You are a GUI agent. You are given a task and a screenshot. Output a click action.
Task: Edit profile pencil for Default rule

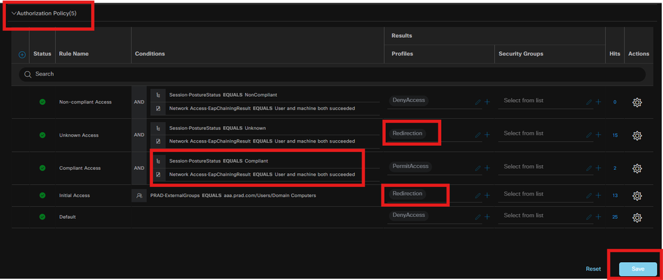pyautogui.click(x=478, y=217)
